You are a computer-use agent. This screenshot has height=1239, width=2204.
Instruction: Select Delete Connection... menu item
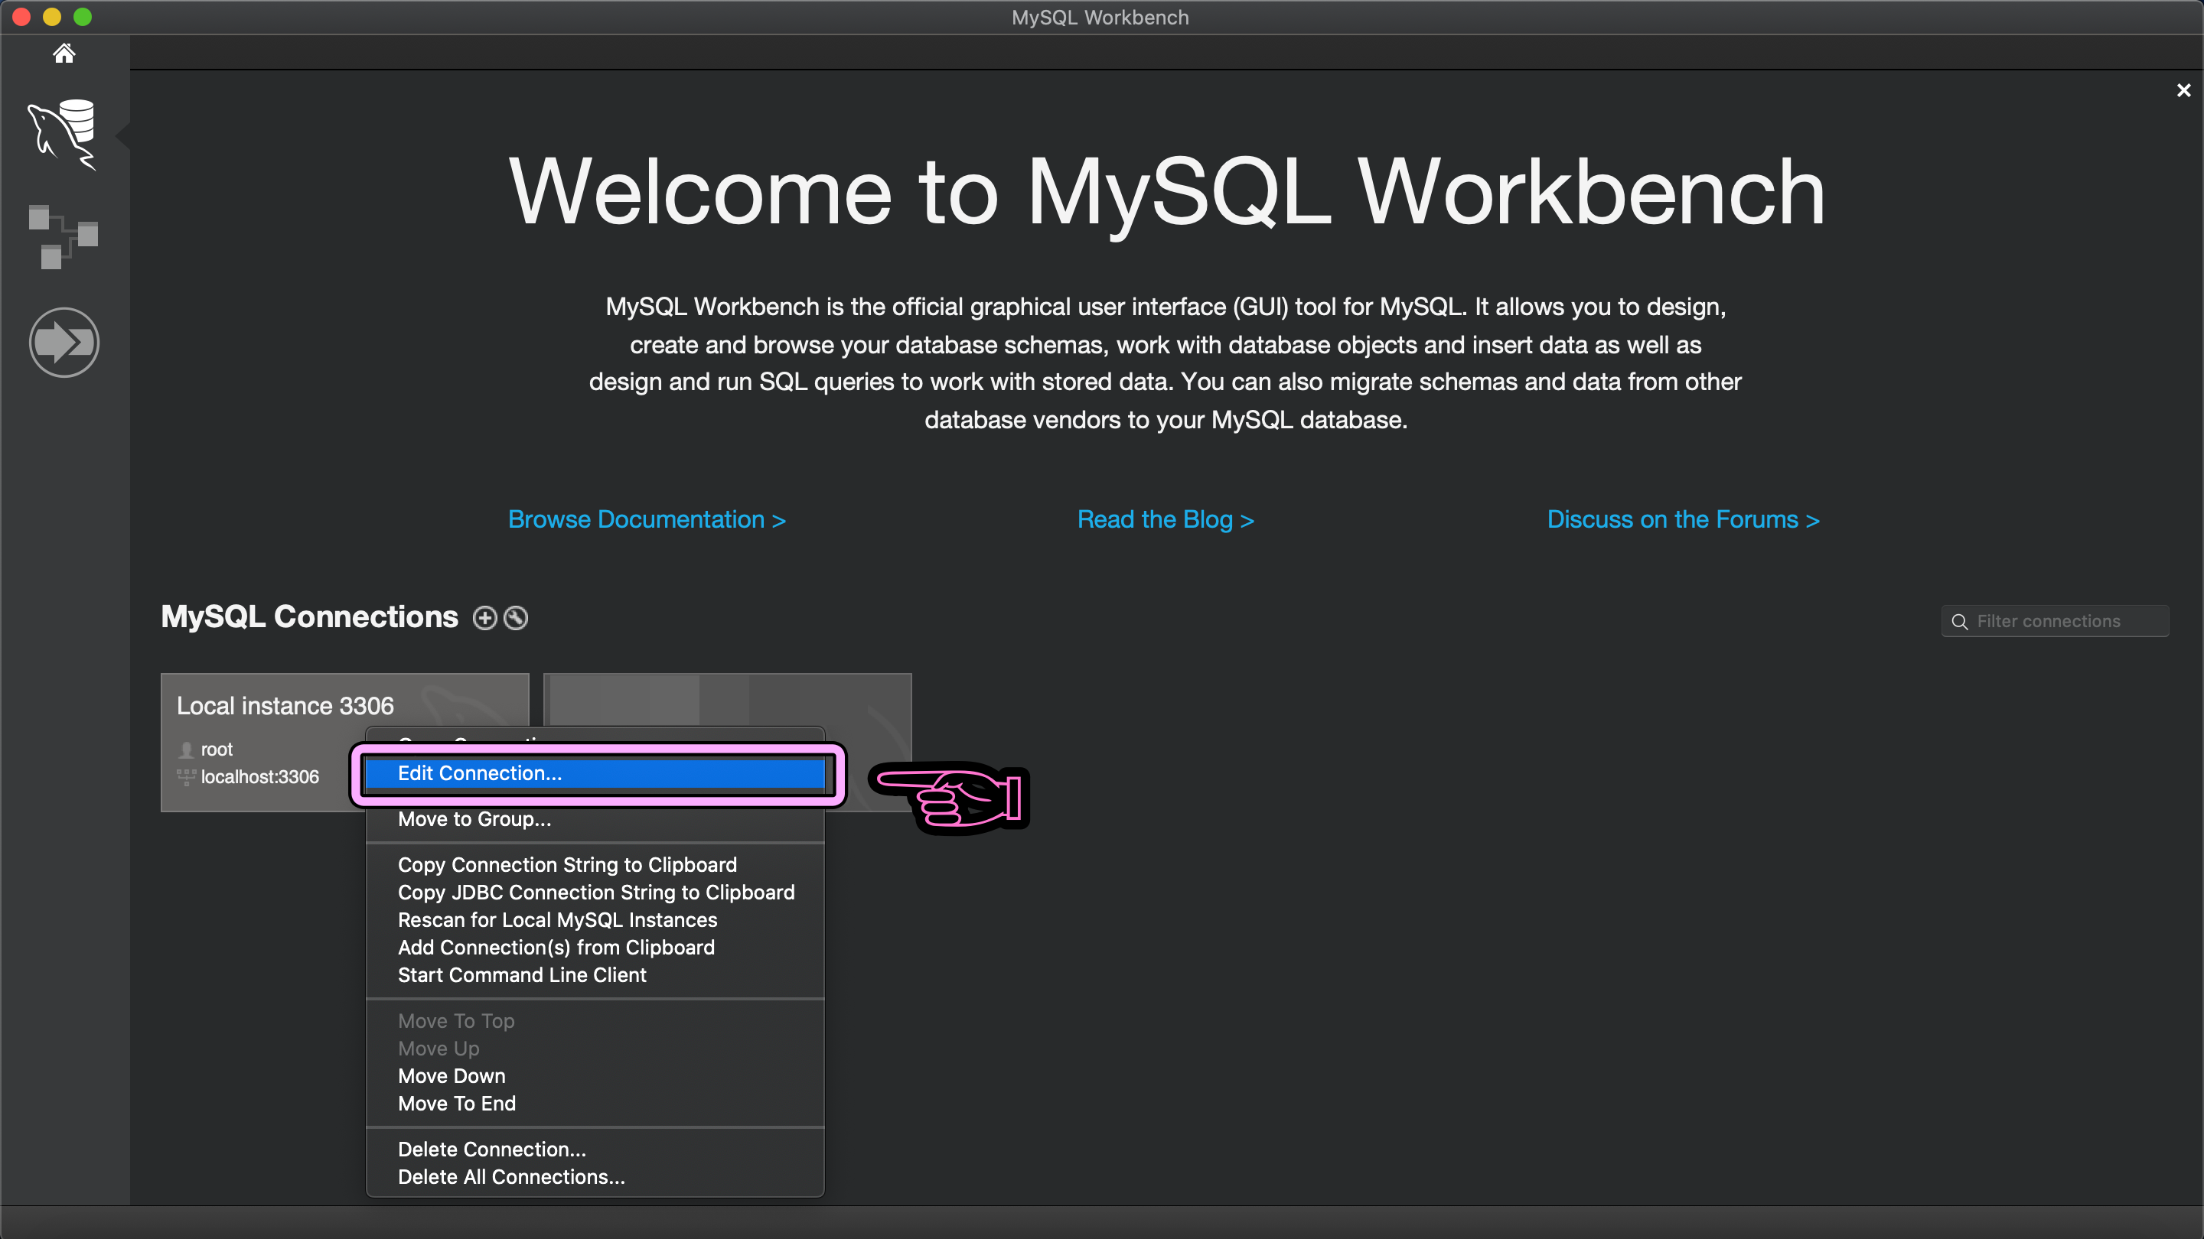tap(491, 1150)
